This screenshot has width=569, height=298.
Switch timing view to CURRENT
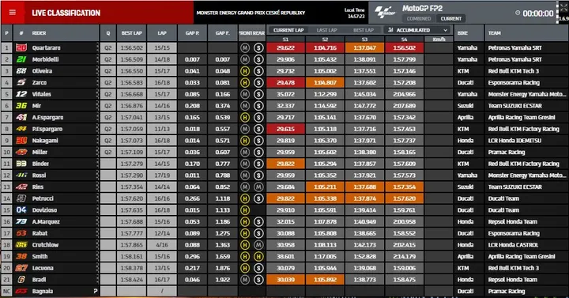450,18
